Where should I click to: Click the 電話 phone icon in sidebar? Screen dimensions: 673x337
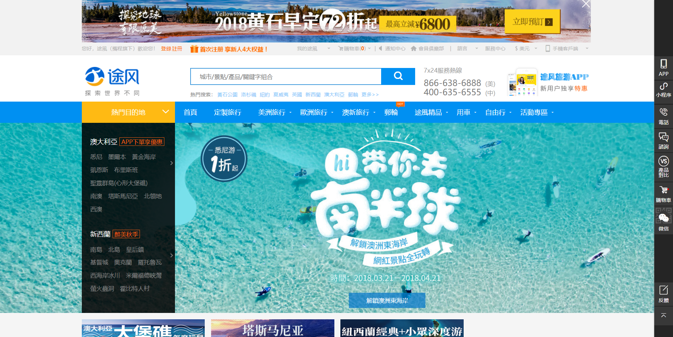click(663, 116)
